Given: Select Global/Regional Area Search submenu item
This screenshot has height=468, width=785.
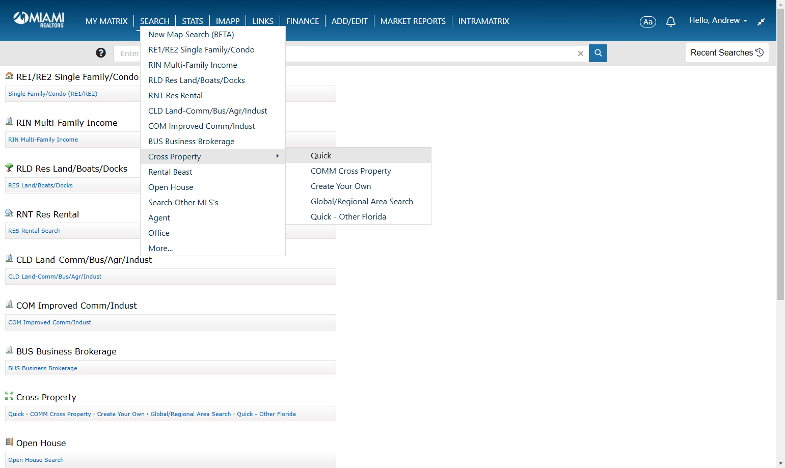Looking at the screenshot, I should tap(358, 201).
